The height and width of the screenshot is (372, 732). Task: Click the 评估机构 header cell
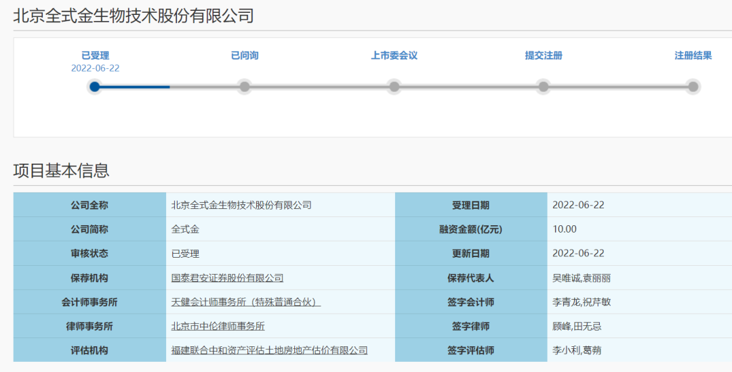coord(89,350)
